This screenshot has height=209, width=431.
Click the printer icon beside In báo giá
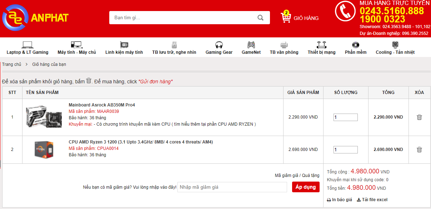click(329, 200)
